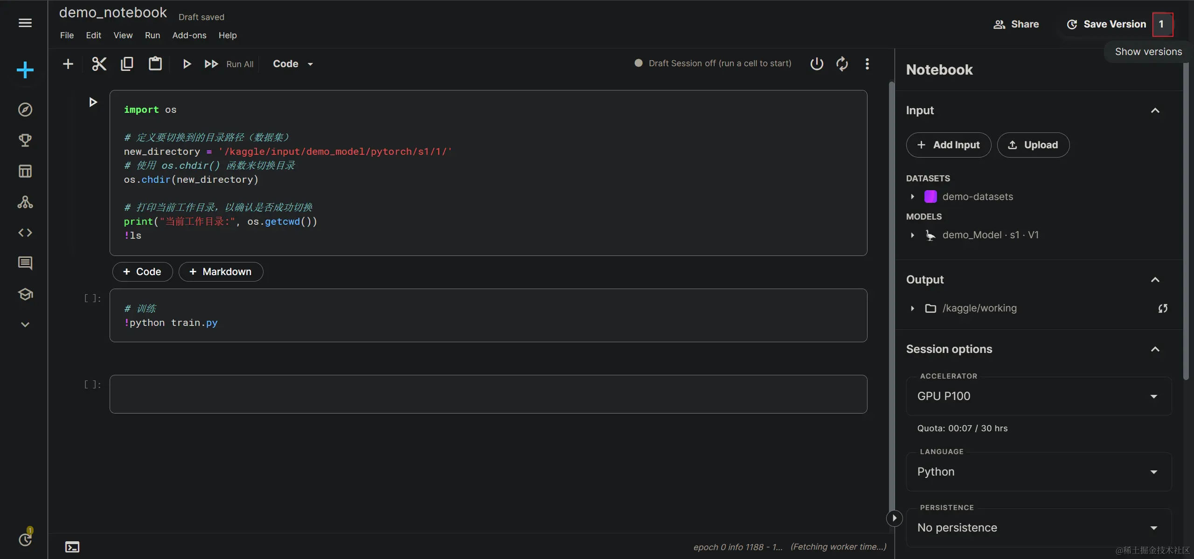Run the first code cell
1194x559 pixels.
93,102
